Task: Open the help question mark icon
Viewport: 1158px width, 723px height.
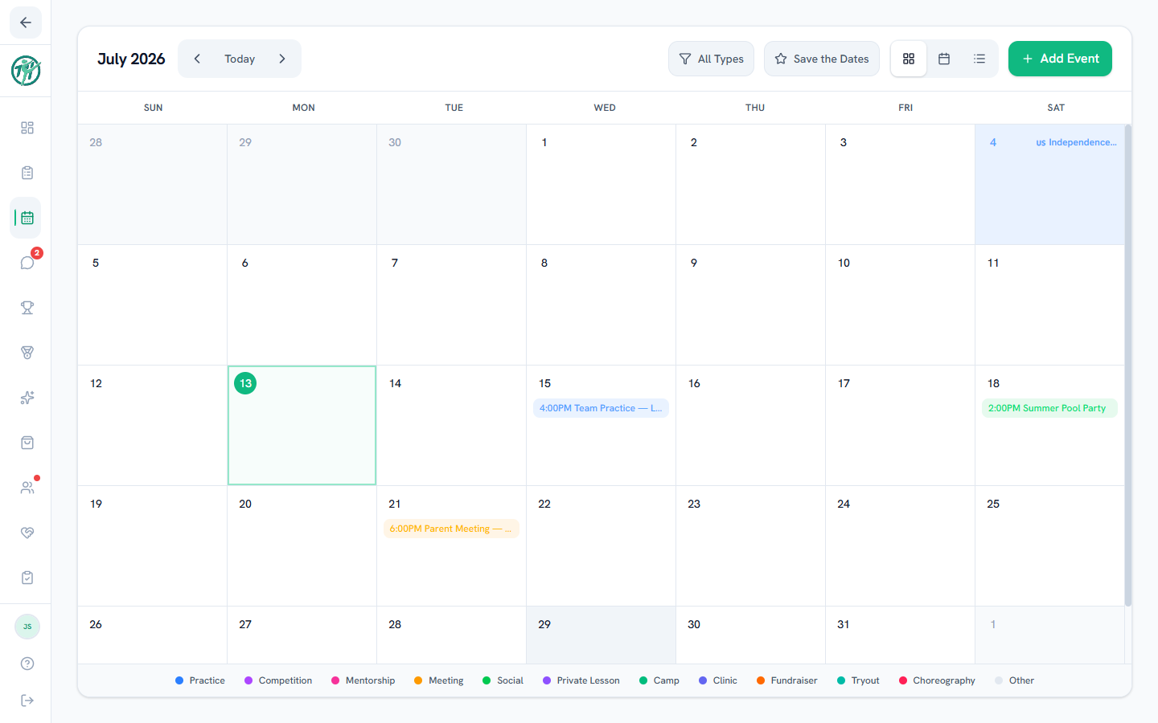Action: 27,664
